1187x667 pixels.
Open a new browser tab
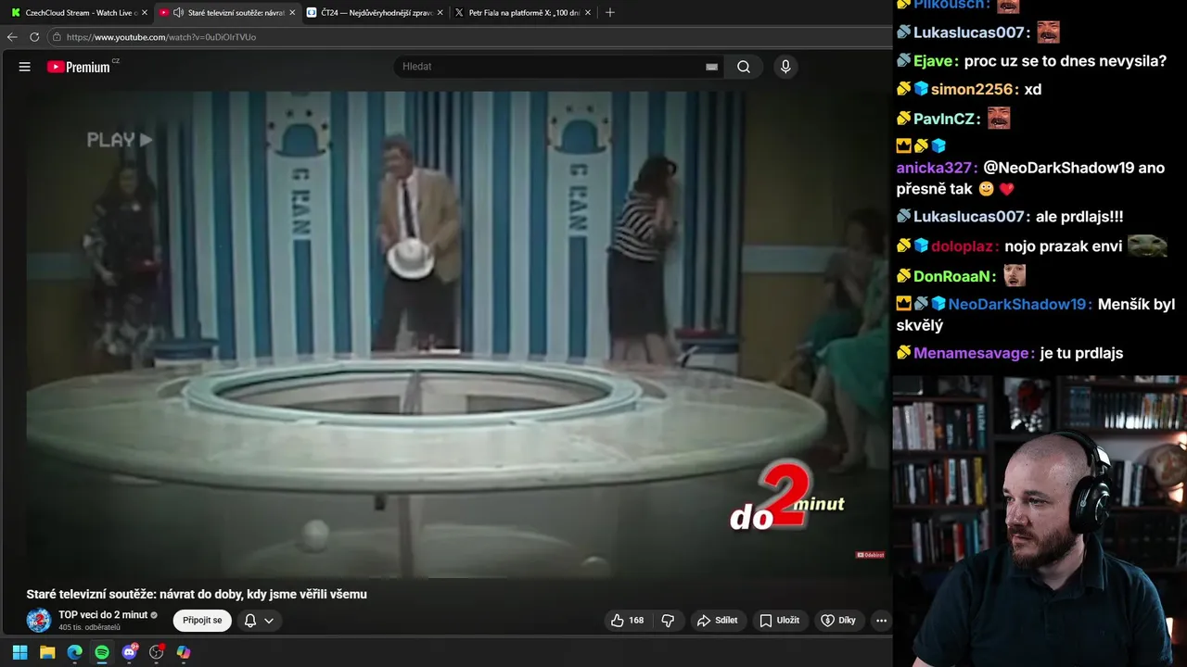pos(609,13)
